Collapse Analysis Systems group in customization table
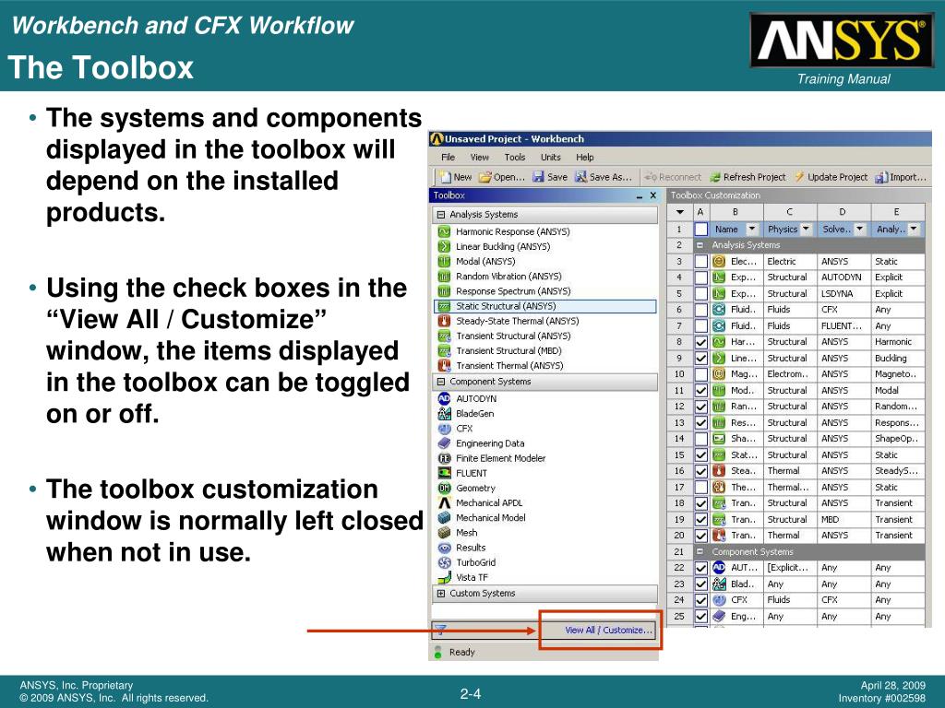Screen dimensions: 945x708 (x=700, y=245)
